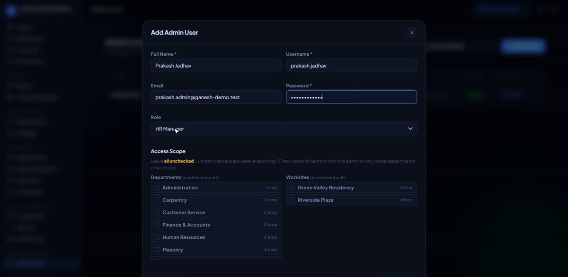The image size is (568, 277).
Task: Edit the Email input field
Action: pos(216,97)
